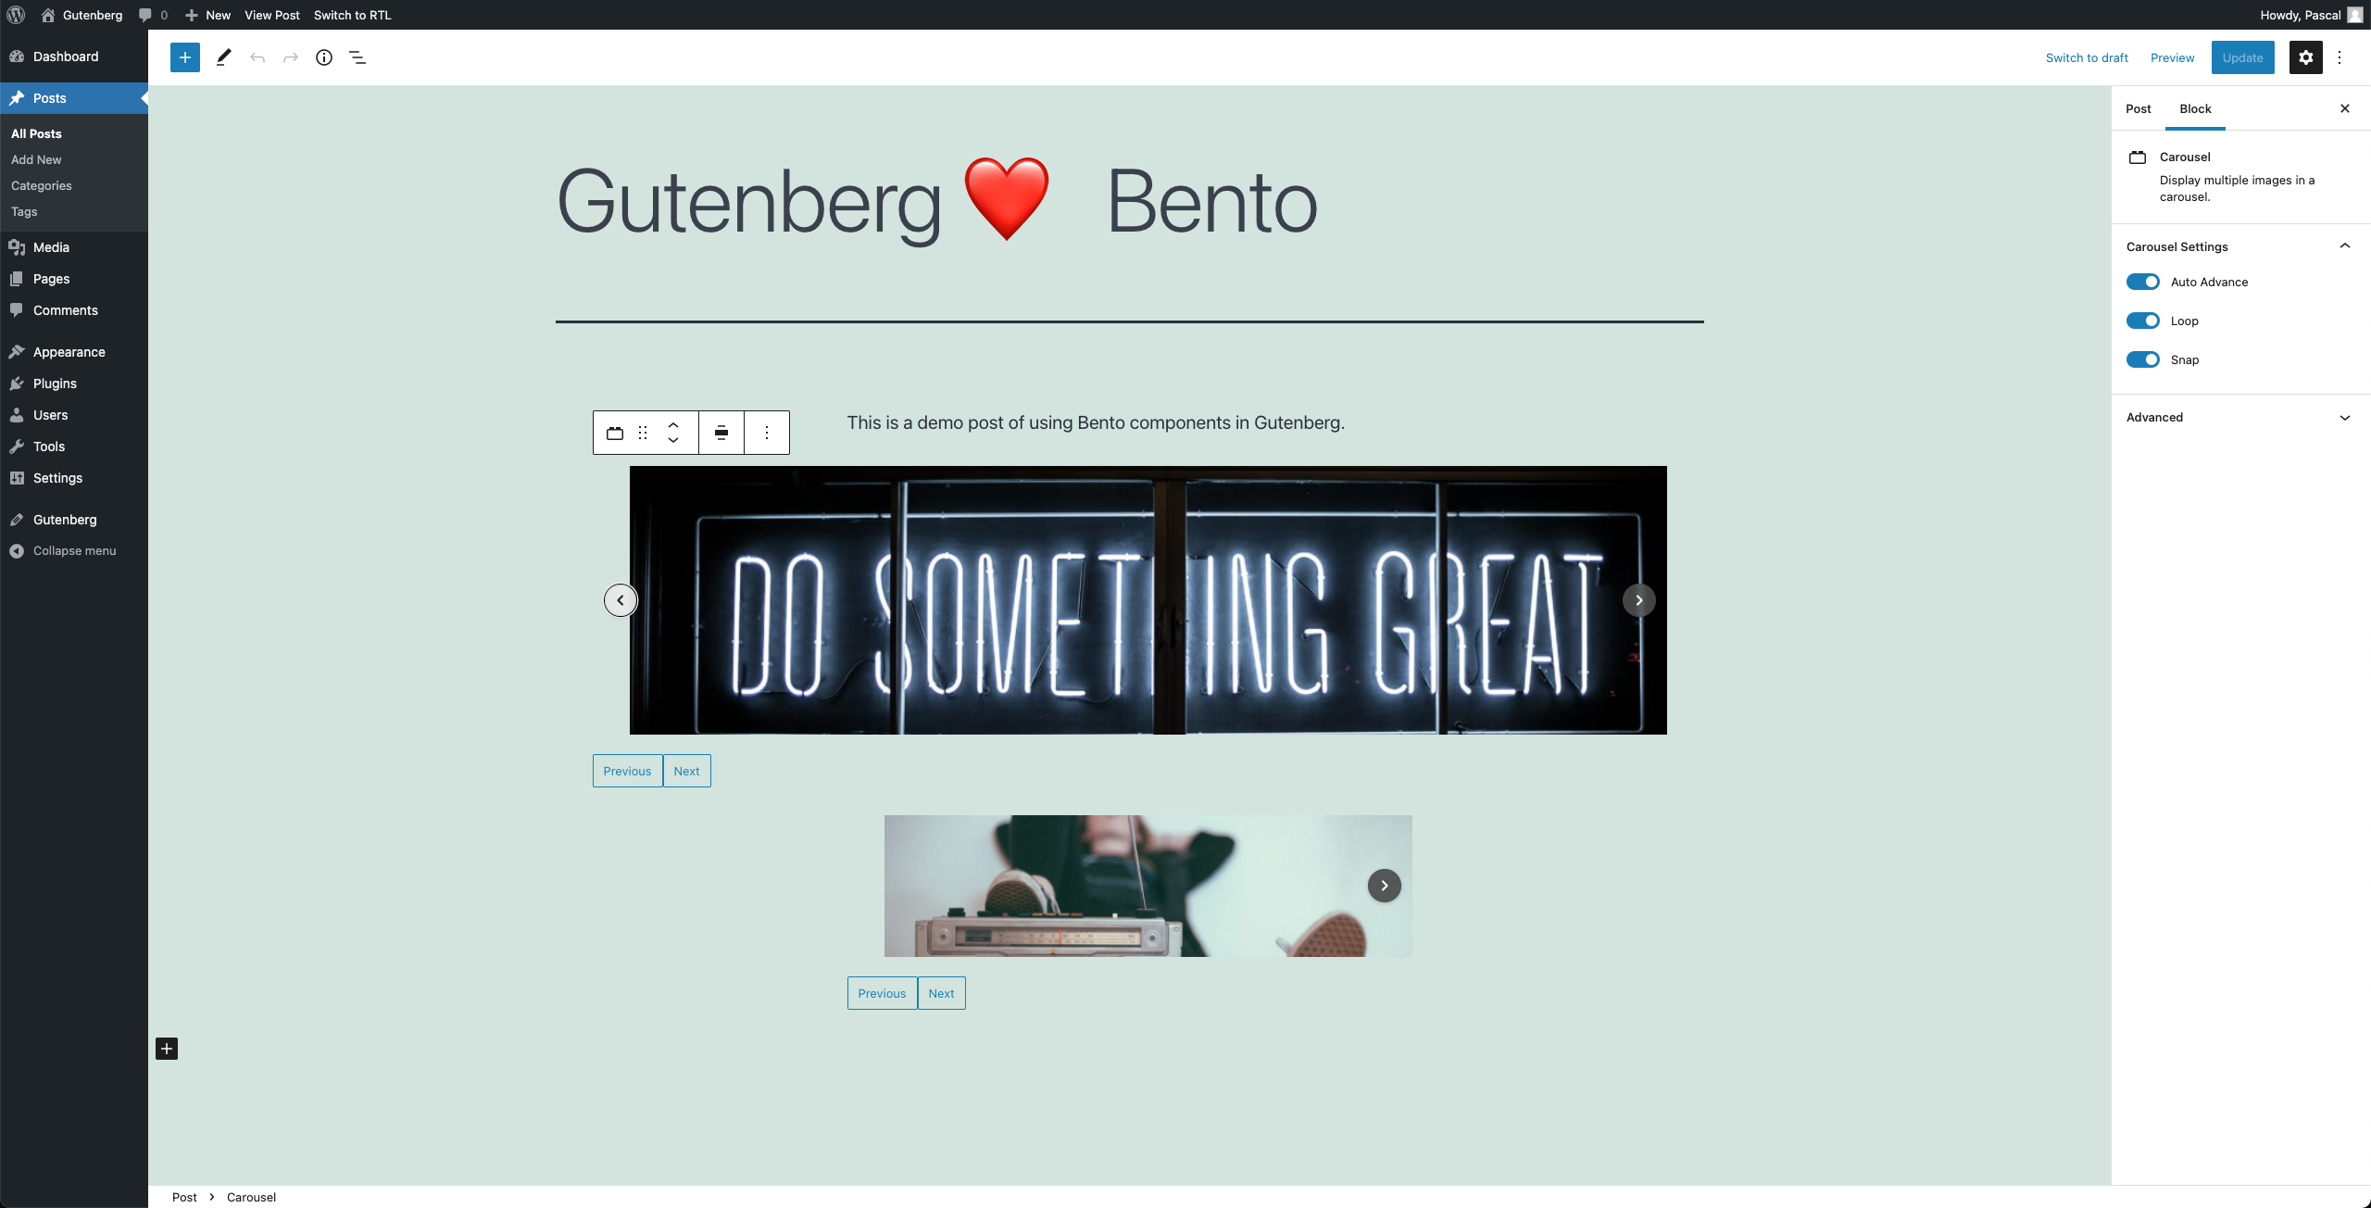This screenshot has height=1208, width=2371.
Task: Open the comments bubble in admin bar
Action: click(x=153, y=15)
